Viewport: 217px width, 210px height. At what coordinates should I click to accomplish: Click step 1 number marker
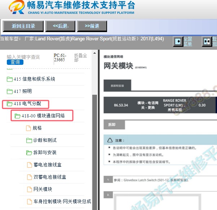(108, 180)
